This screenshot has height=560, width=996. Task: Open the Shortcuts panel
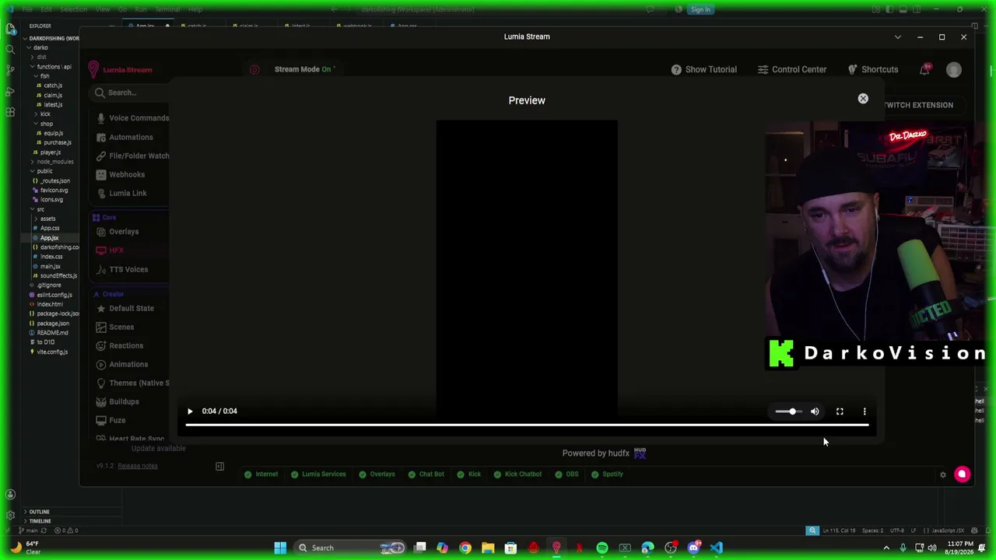[873, 69]
